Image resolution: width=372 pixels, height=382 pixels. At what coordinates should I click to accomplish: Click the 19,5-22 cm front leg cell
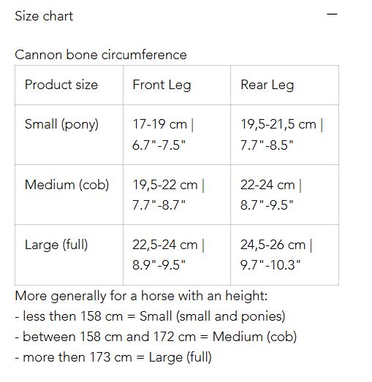(177, 195)
